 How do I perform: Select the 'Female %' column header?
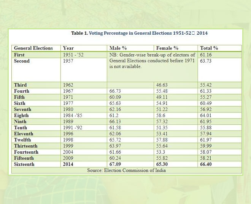pos(167,48)
